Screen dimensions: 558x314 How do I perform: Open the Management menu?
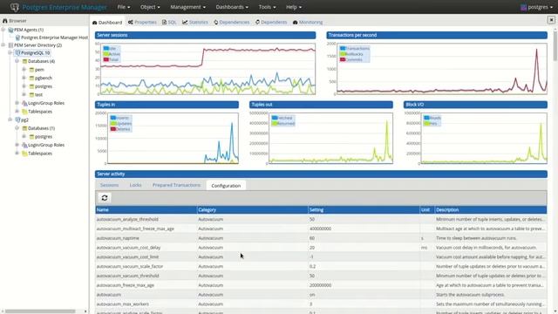pos(187,7)
